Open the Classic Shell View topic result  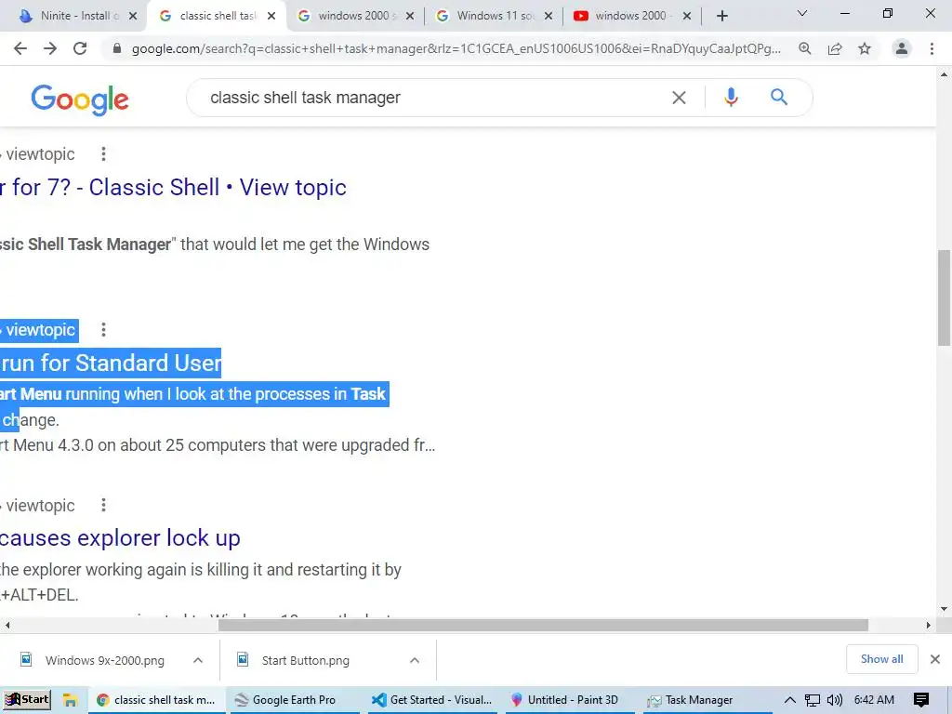(x=173, y=188)
